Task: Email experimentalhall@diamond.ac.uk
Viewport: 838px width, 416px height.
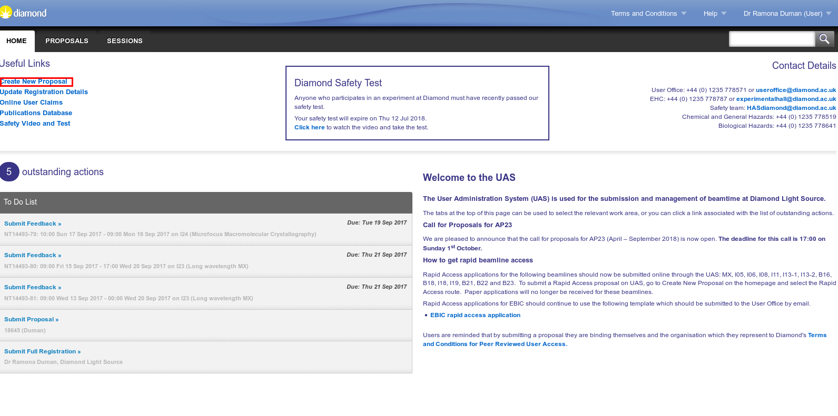Action: click(x=786, y=99)
